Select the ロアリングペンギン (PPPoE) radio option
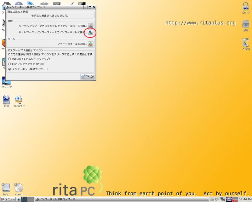 click(9, 64)
